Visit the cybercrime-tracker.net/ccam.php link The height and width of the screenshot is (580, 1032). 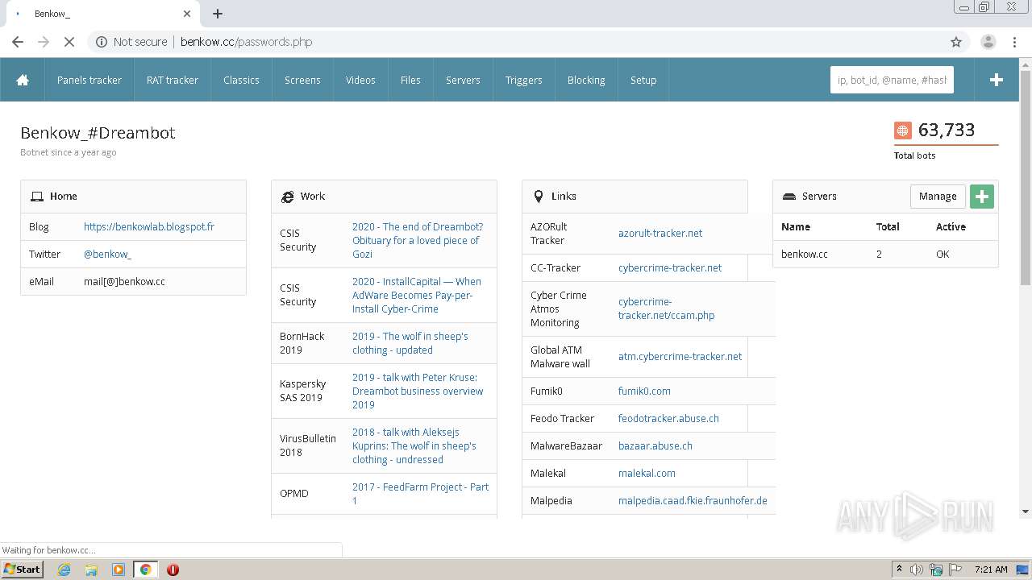pyautogui.click(x=666, y=309)
